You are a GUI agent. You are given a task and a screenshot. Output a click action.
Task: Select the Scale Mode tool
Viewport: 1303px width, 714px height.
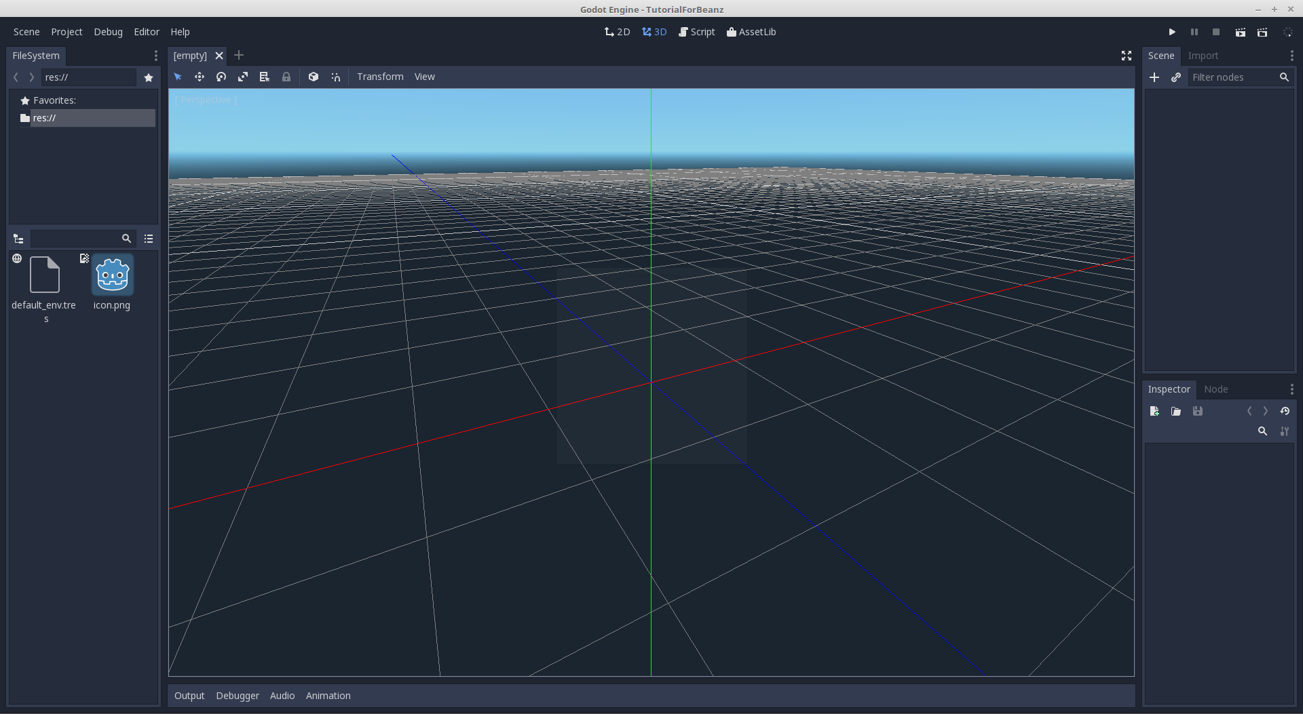(x=243, y=77)
